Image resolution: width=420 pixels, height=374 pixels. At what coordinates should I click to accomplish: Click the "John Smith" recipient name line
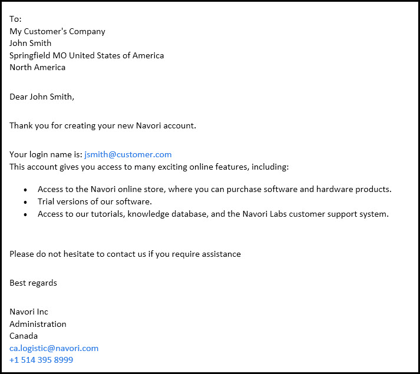pos(30,43)
